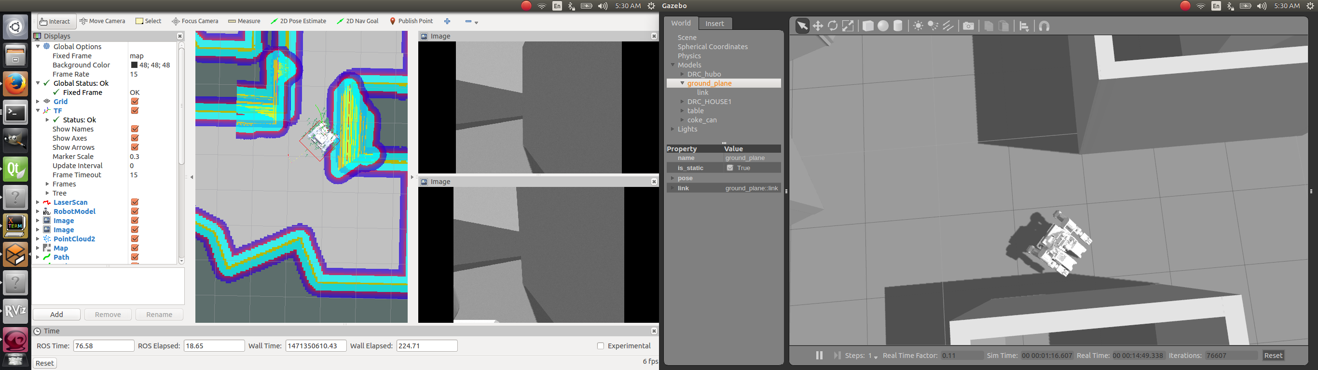Viewport: 1318px width, 370px height.
Task: Take a screenshot with Gazebo camera icon
Action: pyautogui.click(x=969, y=26)
